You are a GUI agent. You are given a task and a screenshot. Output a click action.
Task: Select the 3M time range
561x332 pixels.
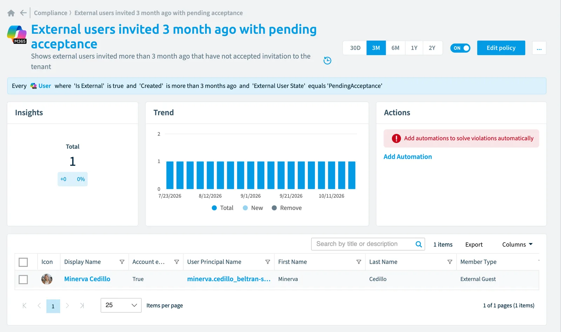coord(376,48)
